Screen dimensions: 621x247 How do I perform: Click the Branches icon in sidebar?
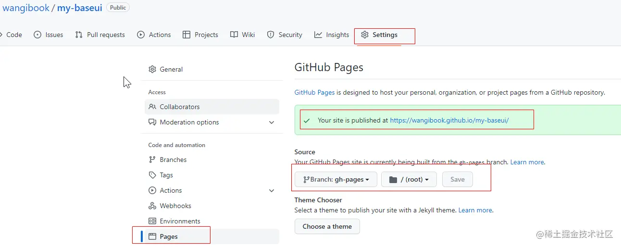click(x=152, y=160)
